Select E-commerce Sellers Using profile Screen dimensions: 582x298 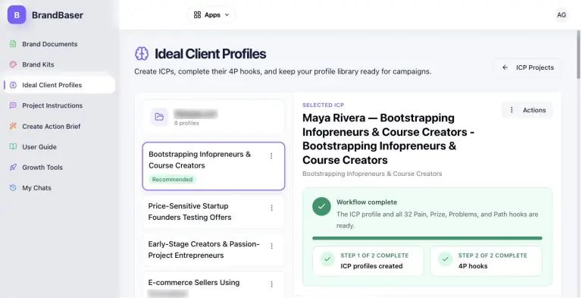[x=214, y=285]
